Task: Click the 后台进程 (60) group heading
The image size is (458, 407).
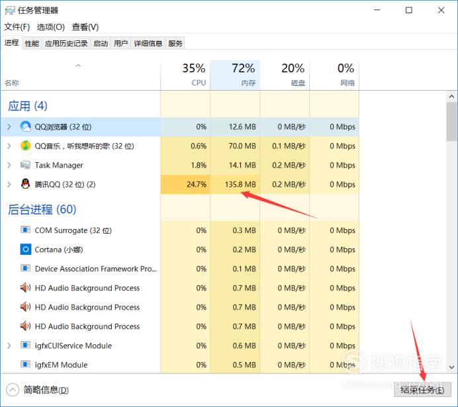Action: (x=42, y=209)
